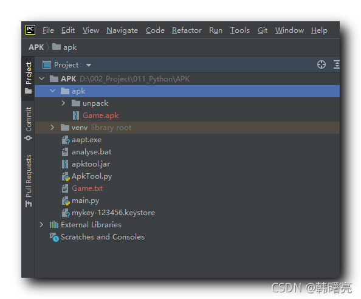Click the highlighted apk folder name
Image resolution: width=361 pixels, height=299 pixels.
[78, 91]
